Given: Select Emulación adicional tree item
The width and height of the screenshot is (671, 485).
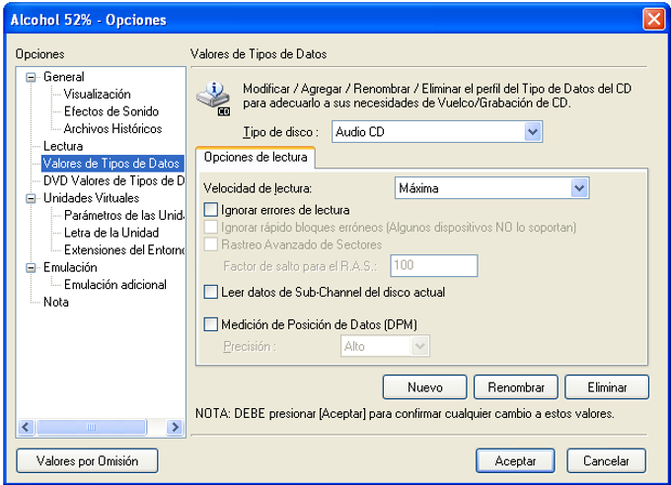Looking at the screenshot, I should click(x=115, y=285).
